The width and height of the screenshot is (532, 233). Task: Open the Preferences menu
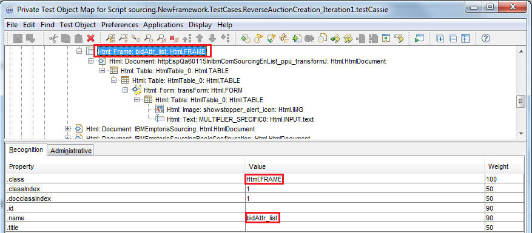[120, 25]
